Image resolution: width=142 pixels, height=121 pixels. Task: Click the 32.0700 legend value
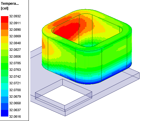(x=15, y=90)
